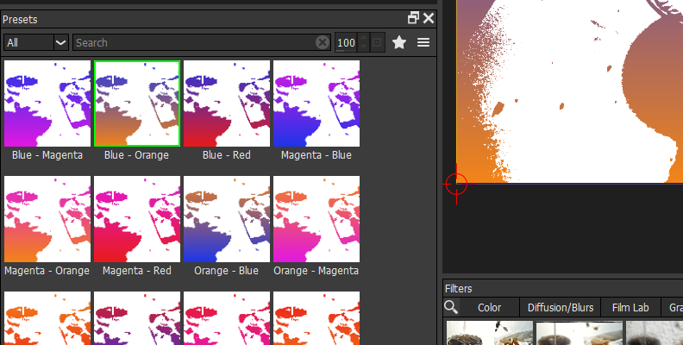This screenshot has height=345, width=683.
Task: Select first filter thumbnail under Color tab
Action: [x=490, y=333]
